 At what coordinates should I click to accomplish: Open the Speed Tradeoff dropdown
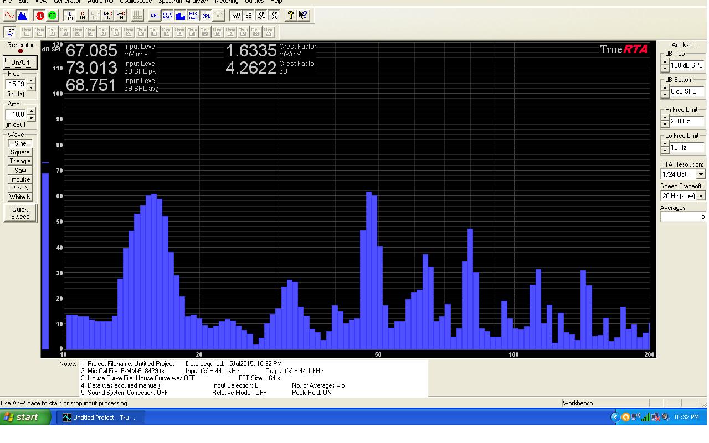pos(701,196)
